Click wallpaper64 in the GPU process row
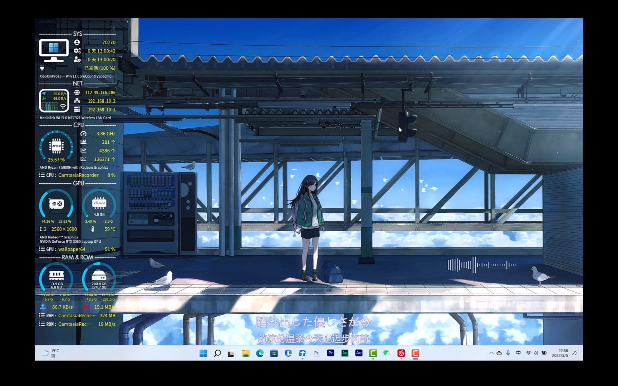The height and width of the screenshot is (386, 618). click(x=72, y=249)
